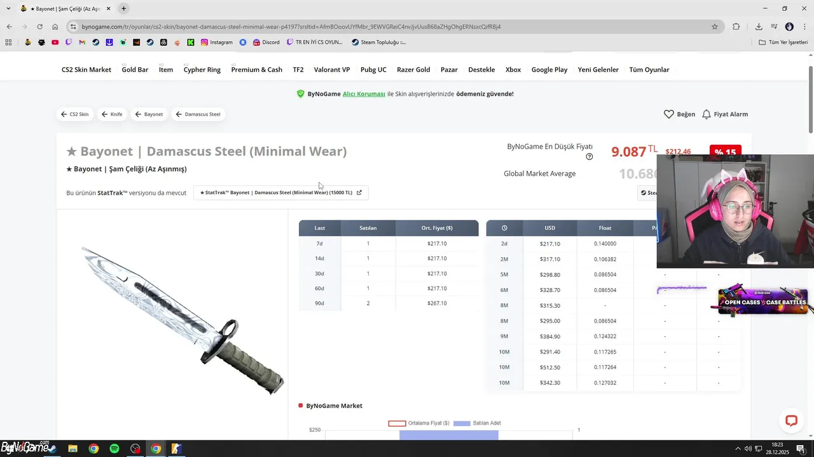
Task: Go back to Bayonet breadcrumb
Action: pos(149,114)
